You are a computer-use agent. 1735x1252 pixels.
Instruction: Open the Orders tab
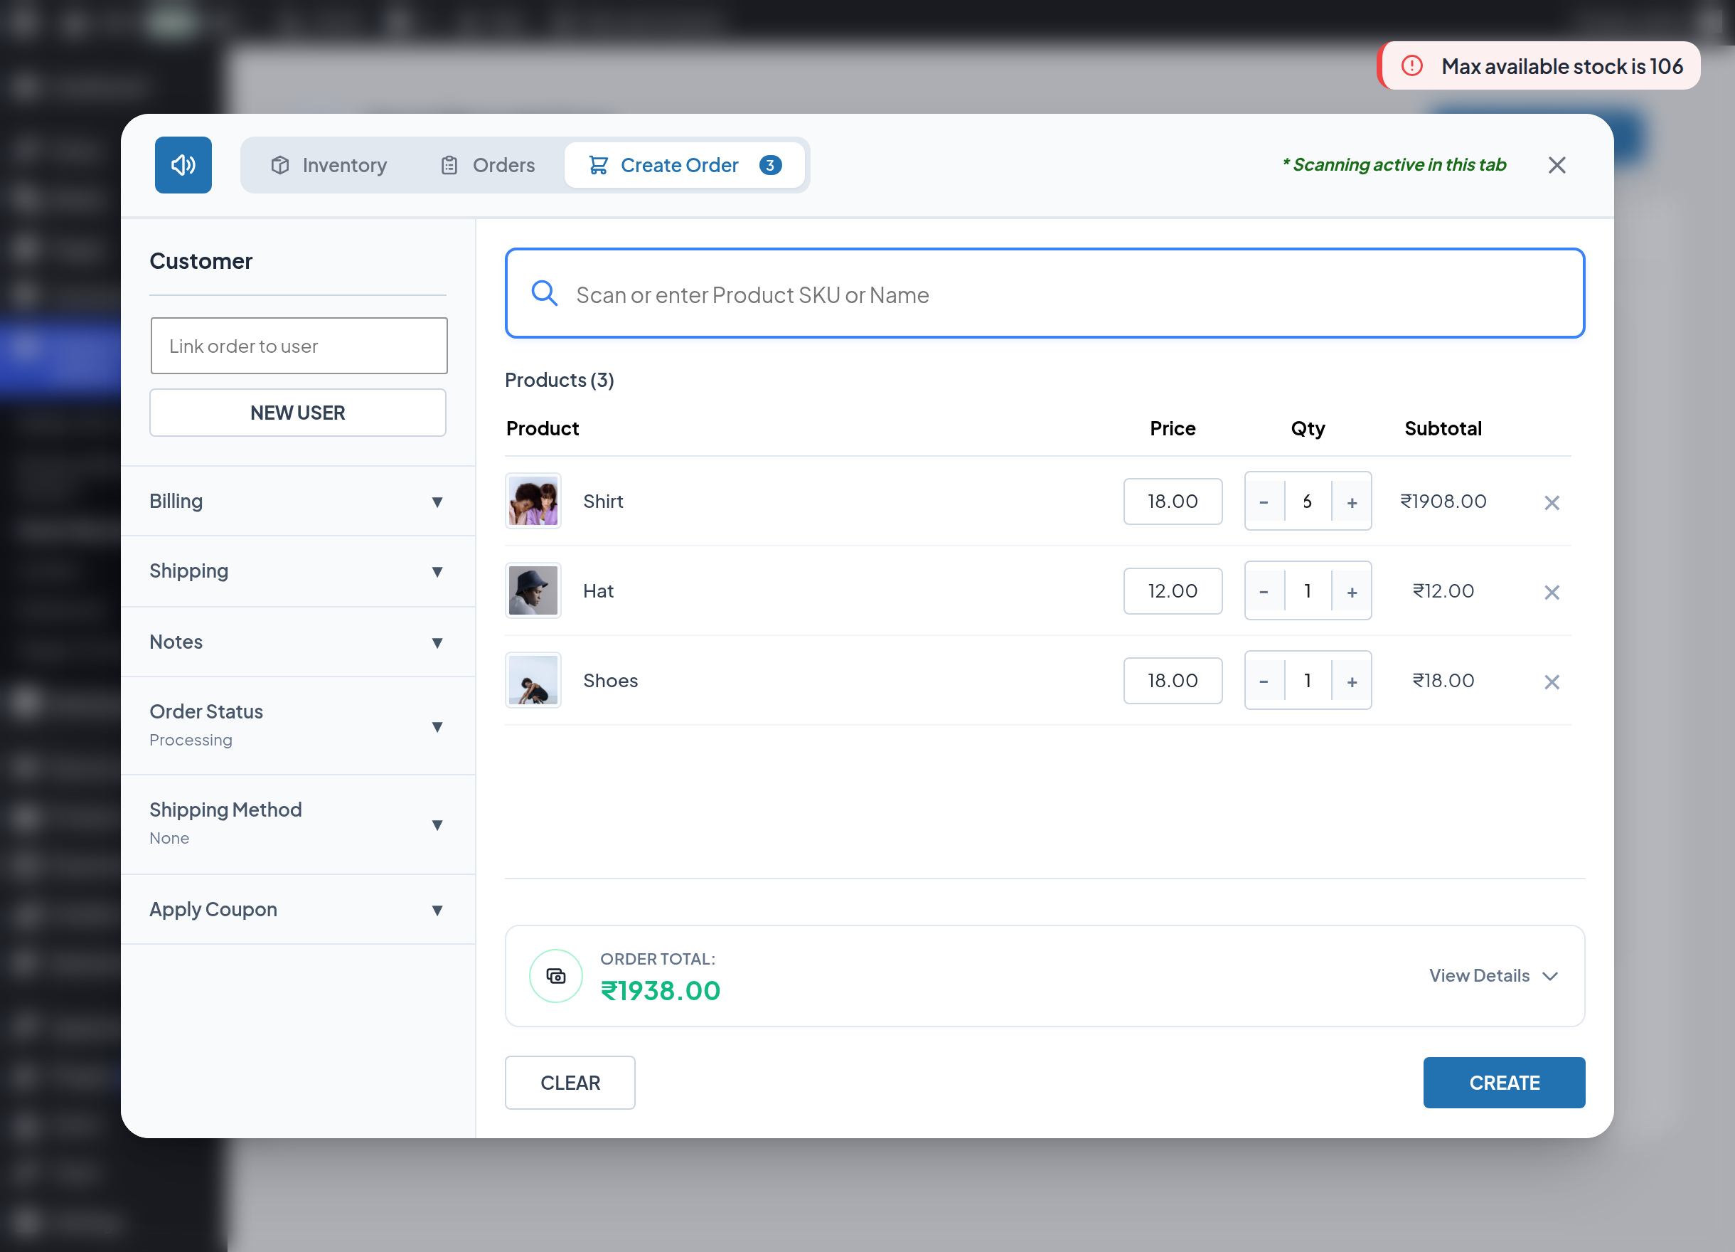click(487, 164)
